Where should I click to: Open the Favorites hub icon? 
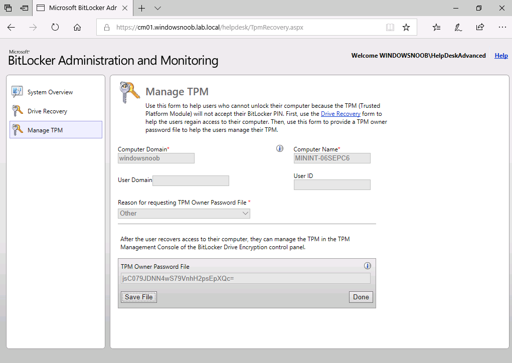(x=437, y=28)
